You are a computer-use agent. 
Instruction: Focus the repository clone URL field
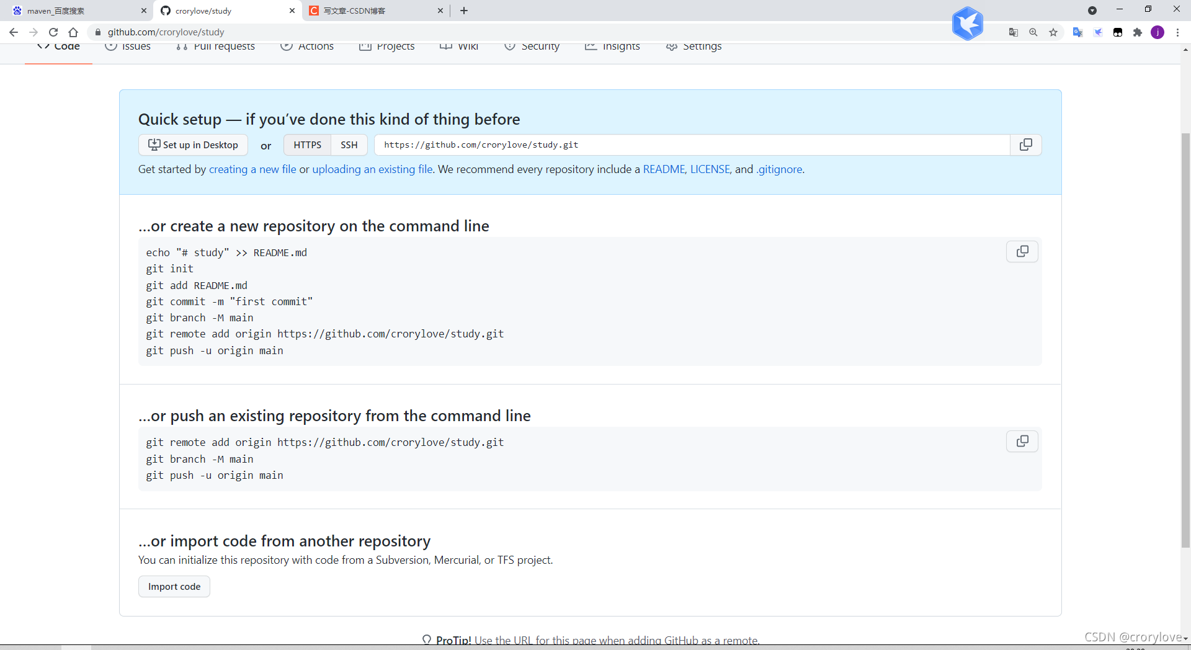[692, 145]
